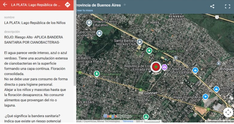
Task: Open the map in fullscreen view
Action: (227, 6)
